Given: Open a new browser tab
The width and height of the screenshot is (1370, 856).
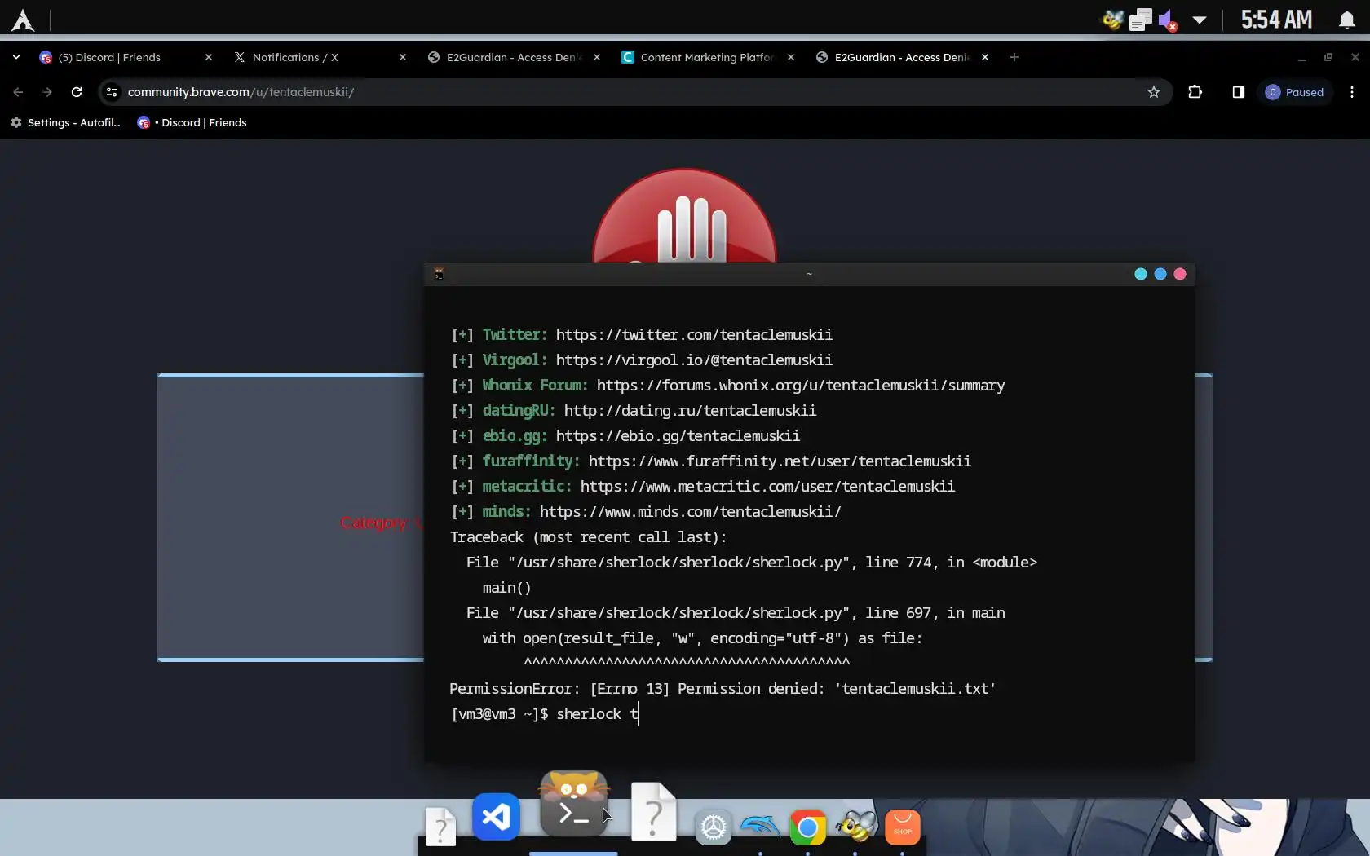Looking at the screenshot, I should tap(1014, 57).
